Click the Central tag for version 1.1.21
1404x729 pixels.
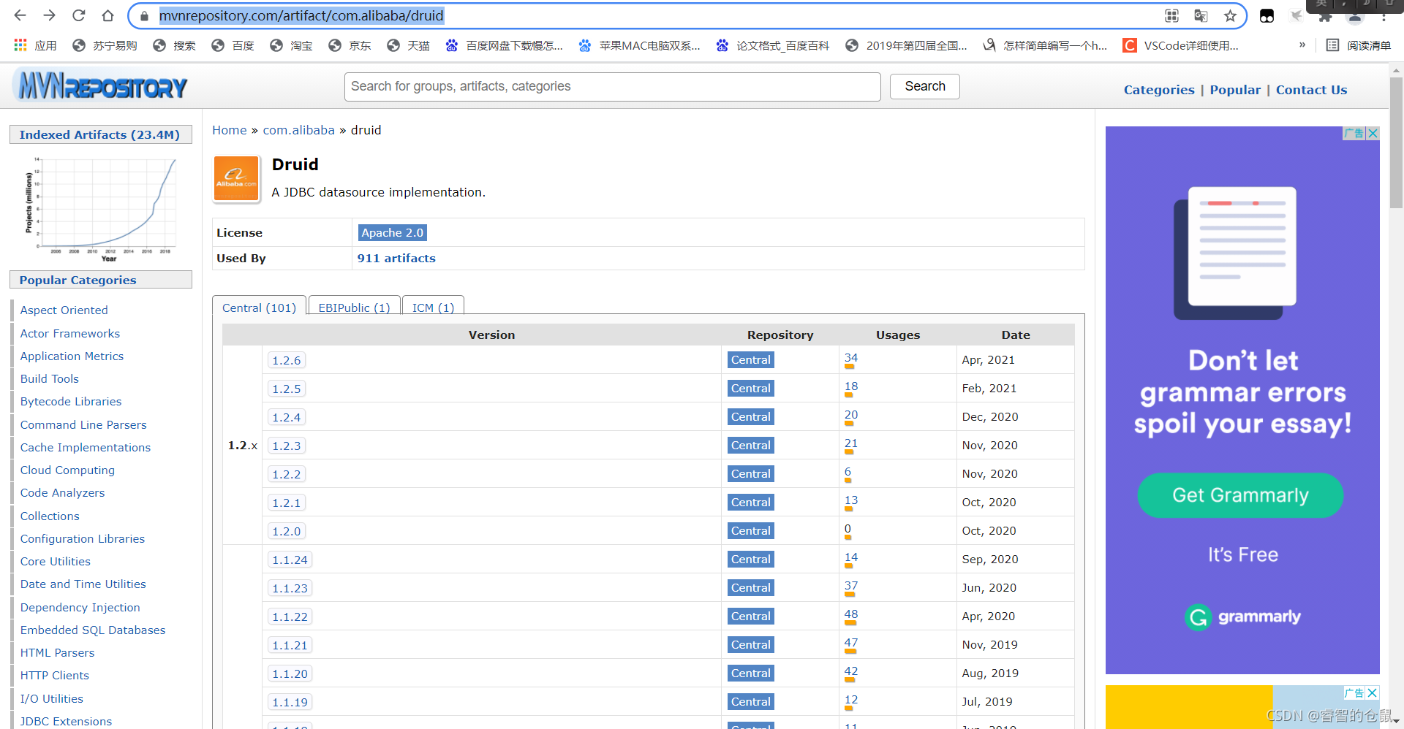[751, 645]
